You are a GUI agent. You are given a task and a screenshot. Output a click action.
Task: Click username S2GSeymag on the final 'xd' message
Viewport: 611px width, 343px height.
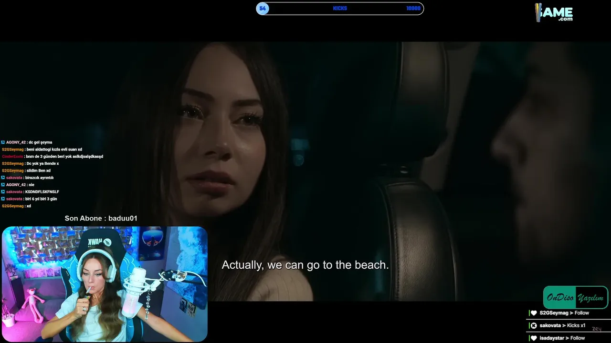pos(12,206)
